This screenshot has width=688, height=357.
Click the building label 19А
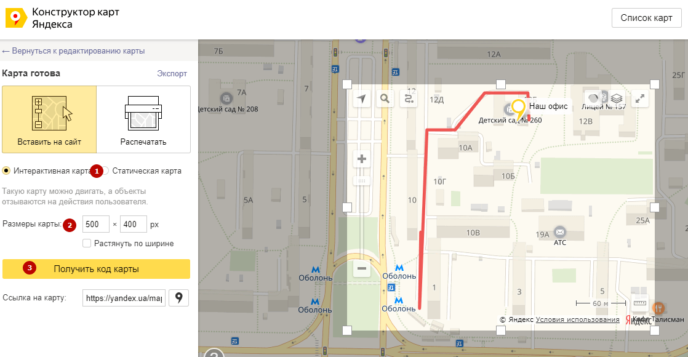(542, 235)
